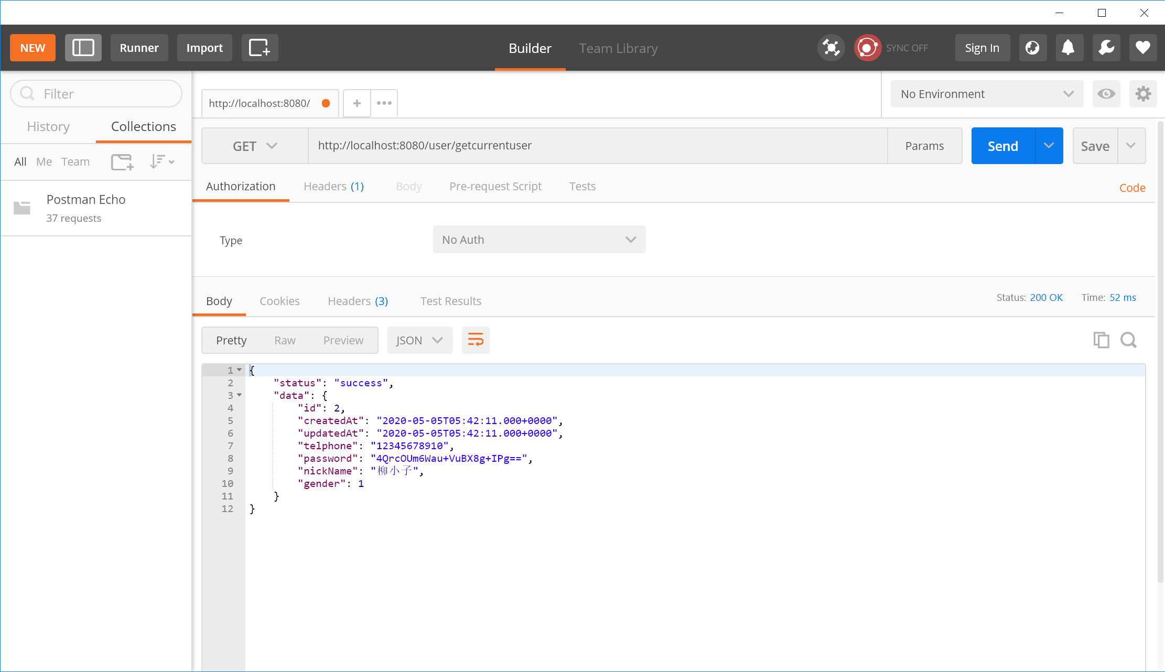Open the Runner
Viewport: 1165px width, 672px height.
139,48
